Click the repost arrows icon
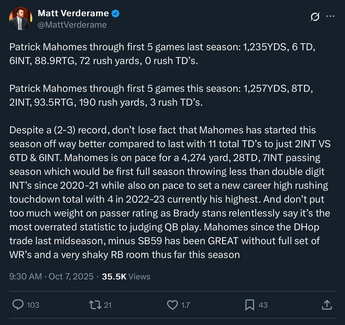 point(95,305)
